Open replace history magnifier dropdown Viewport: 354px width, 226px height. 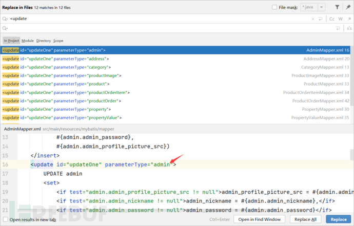pos(5,28)
